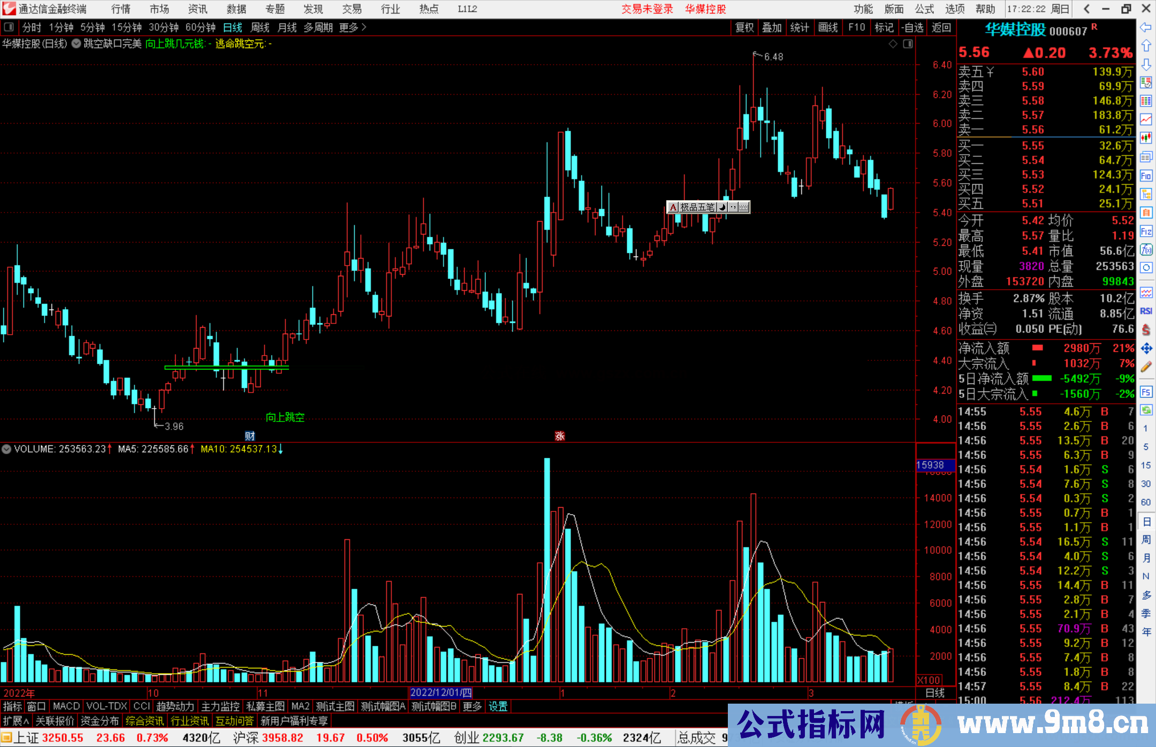Click the 2022/12/01/四 date label
This screenshot has width=1156, height=747.
(x=441, y=692)
